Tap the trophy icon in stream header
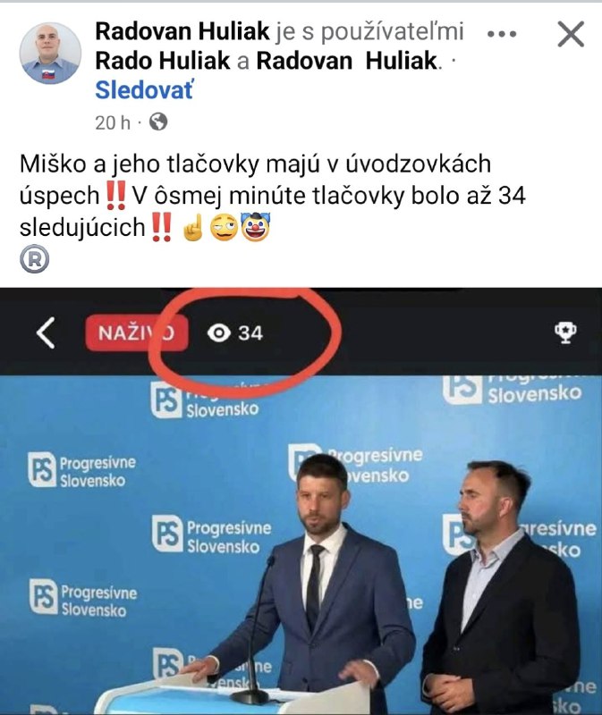 click(565, 332)
